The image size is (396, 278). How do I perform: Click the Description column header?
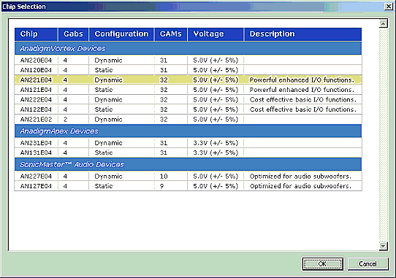(302, 34)
